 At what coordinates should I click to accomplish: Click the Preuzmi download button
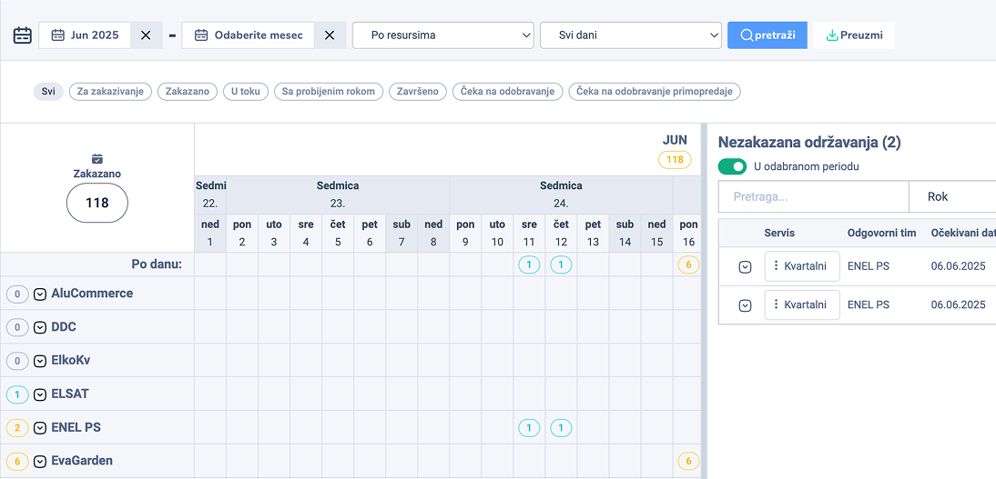coord(854,35)
